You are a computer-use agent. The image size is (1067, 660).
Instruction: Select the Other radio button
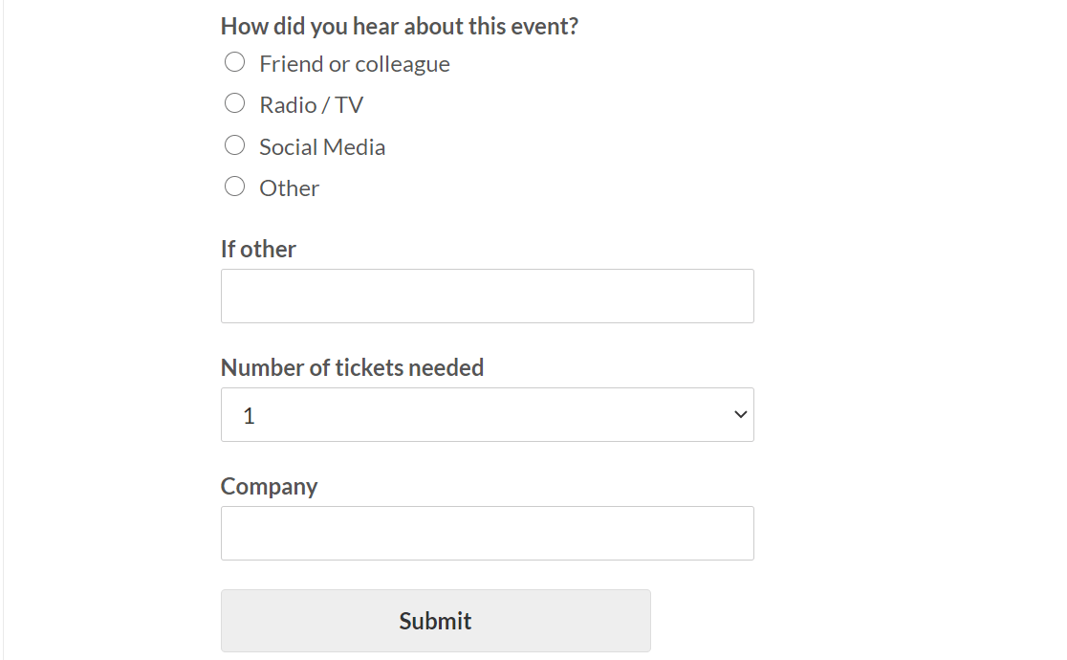234,187
